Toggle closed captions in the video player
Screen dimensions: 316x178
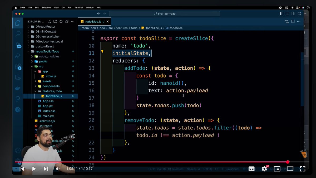coord(251,169)
